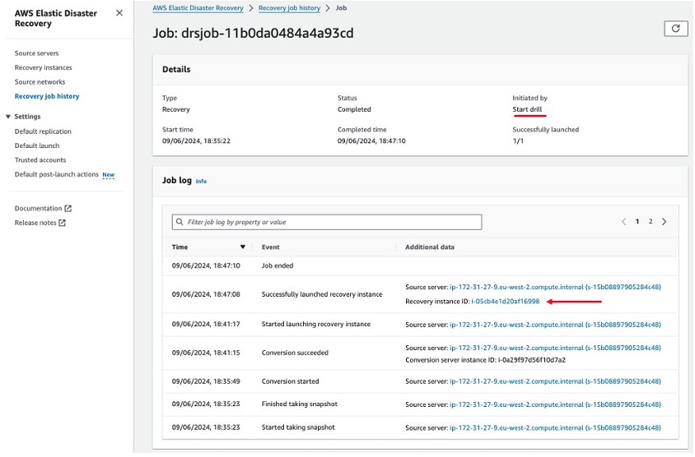Open Default replication settings
The height and width of the screenshot is (457, 695).
(43, 132)
